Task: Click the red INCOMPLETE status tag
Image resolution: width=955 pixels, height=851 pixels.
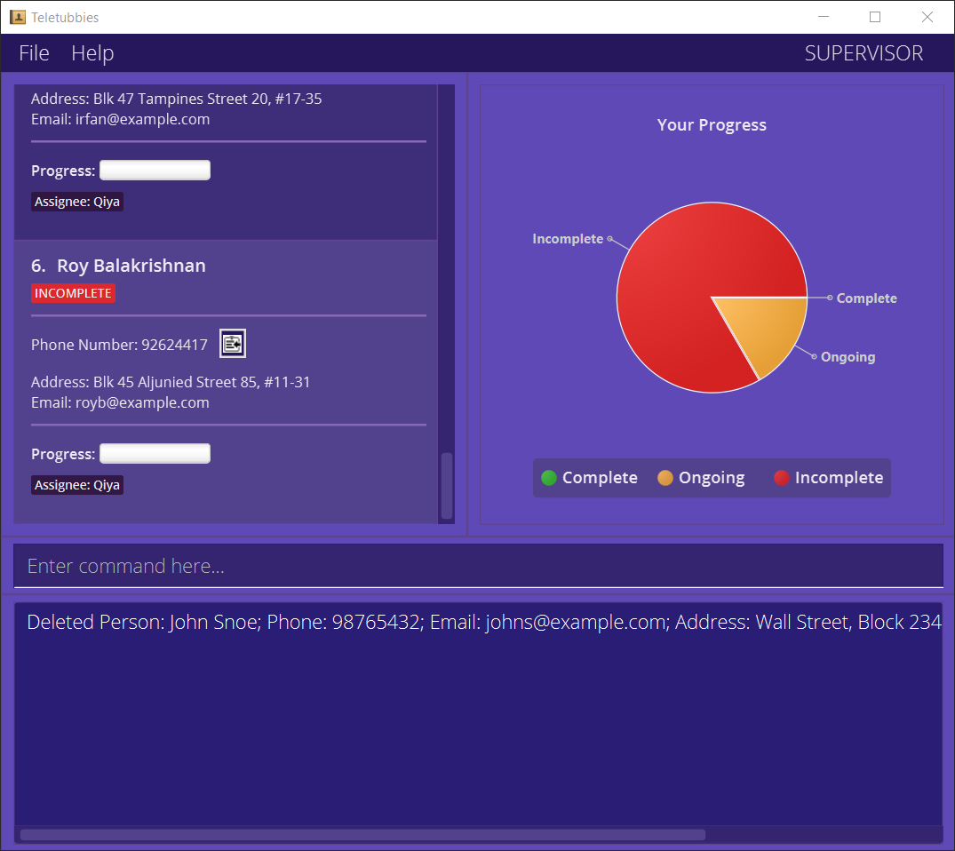Action: (x=73, y=293)
